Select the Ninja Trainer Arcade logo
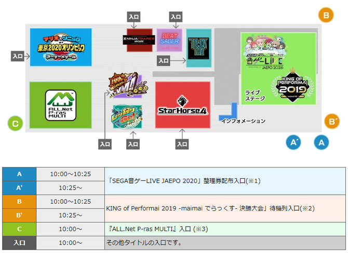The image size is (348, 253). coord(139,40)
